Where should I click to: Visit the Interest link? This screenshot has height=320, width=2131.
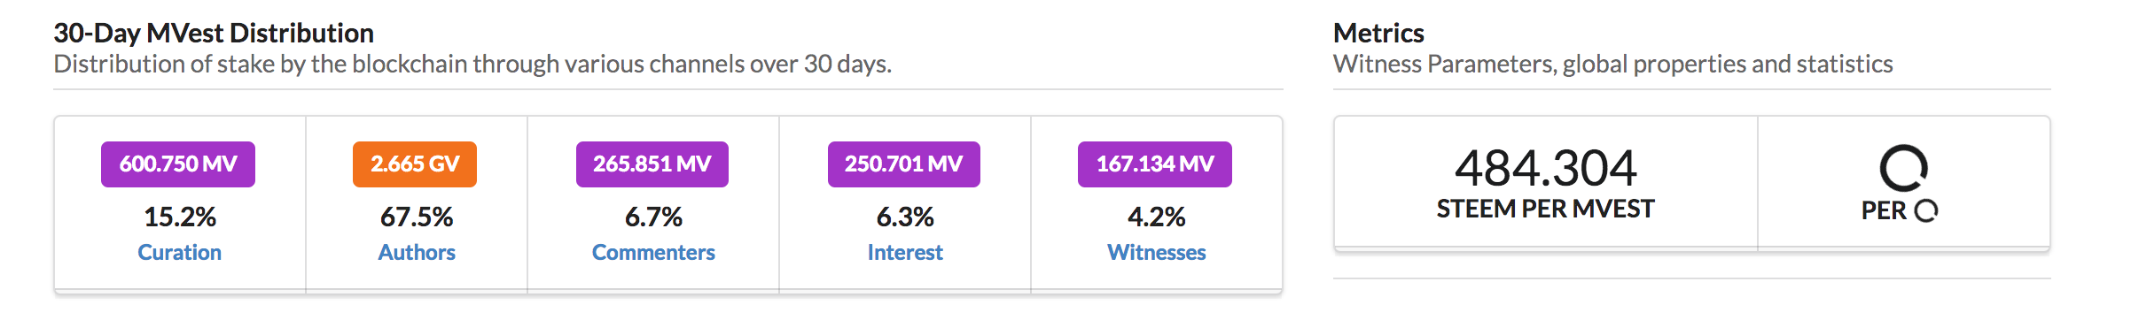tap(905, 253)
